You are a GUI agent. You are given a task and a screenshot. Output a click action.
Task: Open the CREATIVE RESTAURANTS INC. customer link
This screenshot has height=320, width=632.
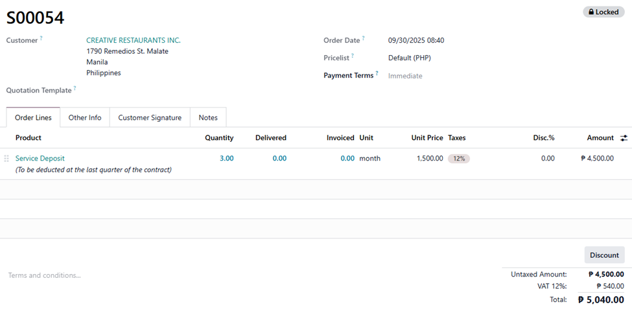[x=134, y=40]
